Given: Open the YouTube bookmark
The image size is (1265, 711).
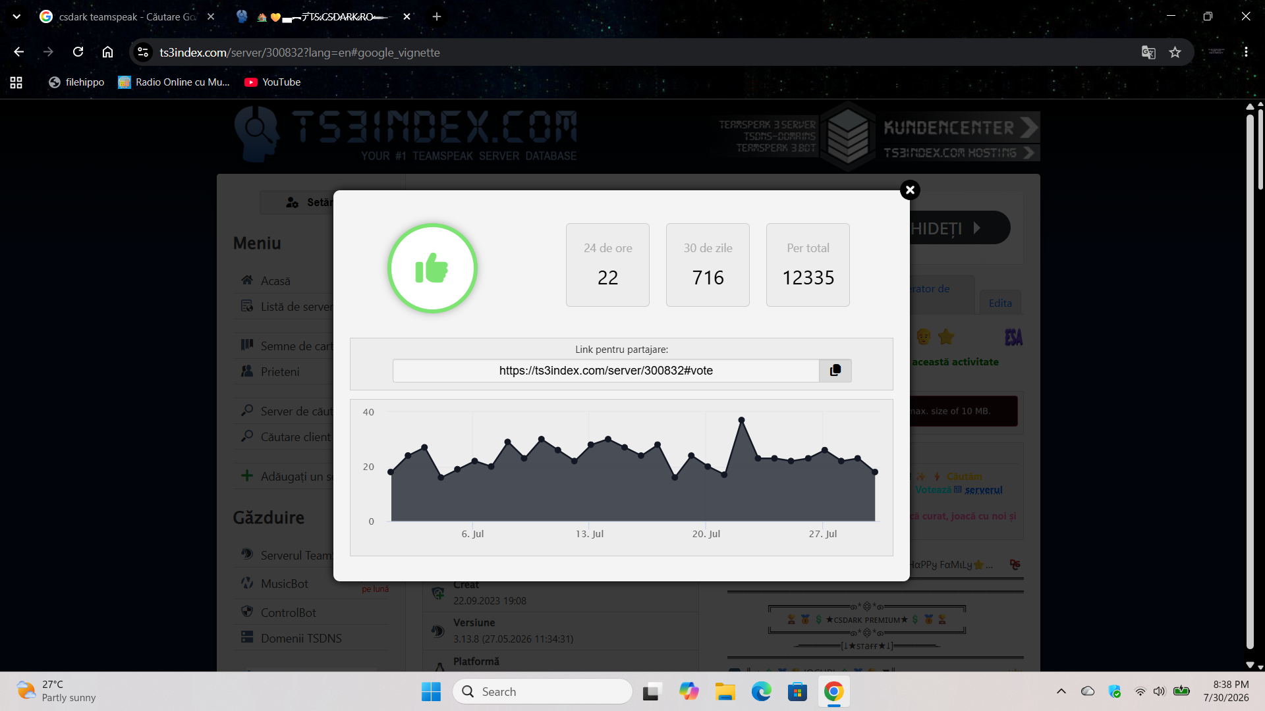Looking at the screenshot, I should pos(273,82).
